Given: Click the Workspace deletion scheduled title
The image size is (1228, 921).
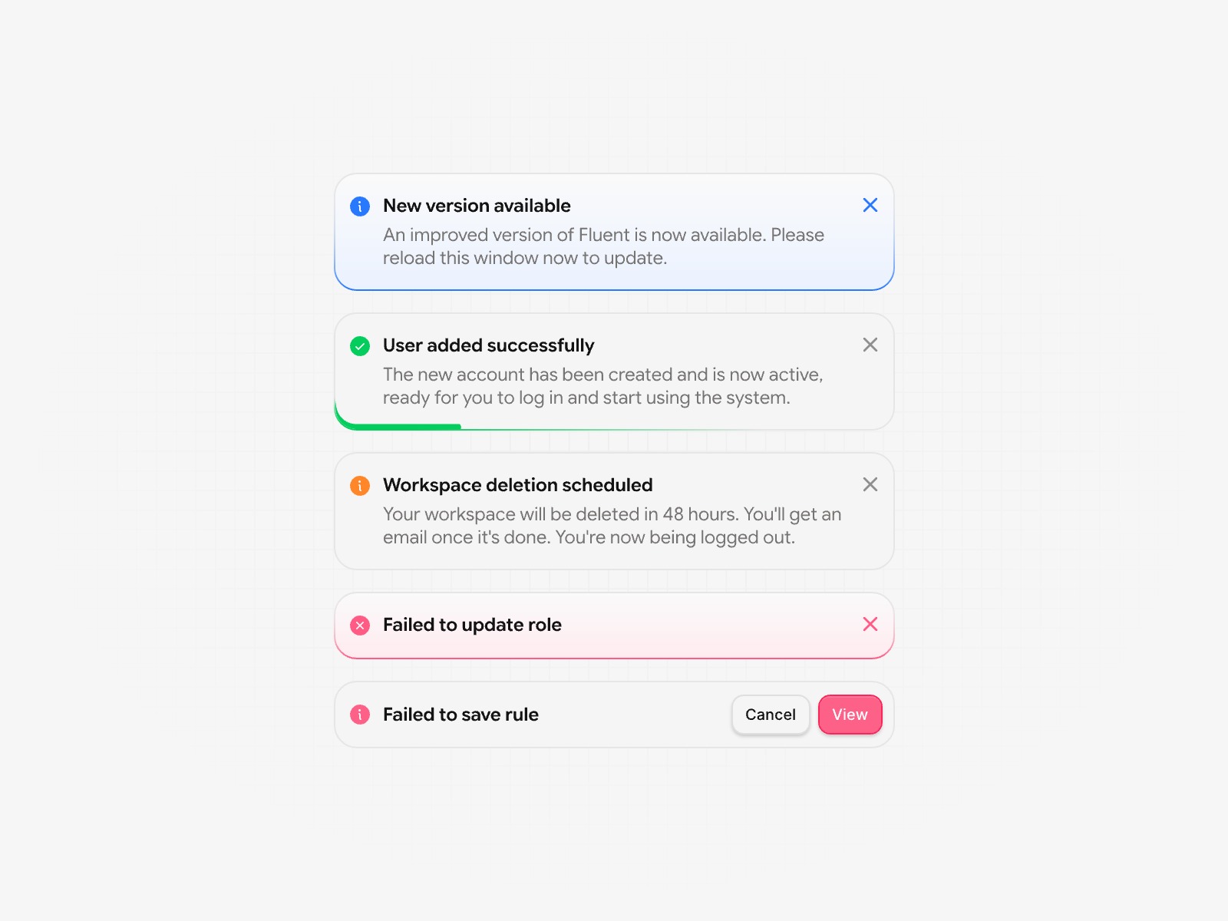Looking at the screenshot, I should pos(517,485).
